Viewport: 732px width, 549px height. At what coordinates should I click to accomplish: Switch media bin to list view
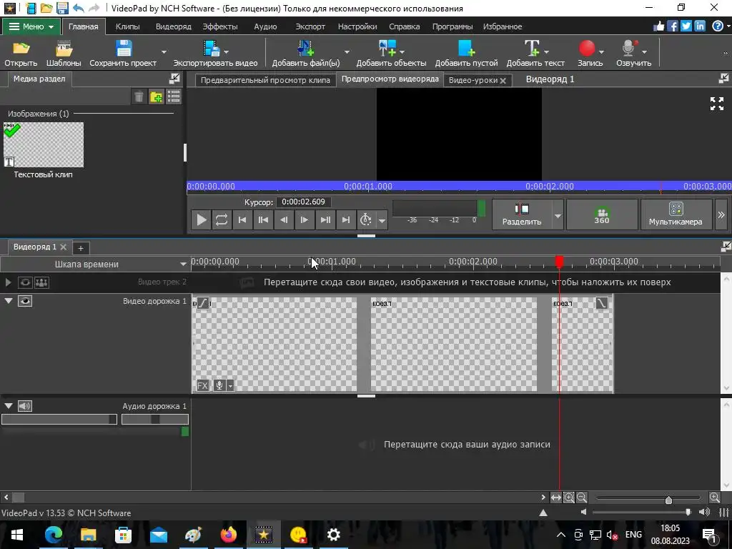point(174,97)
